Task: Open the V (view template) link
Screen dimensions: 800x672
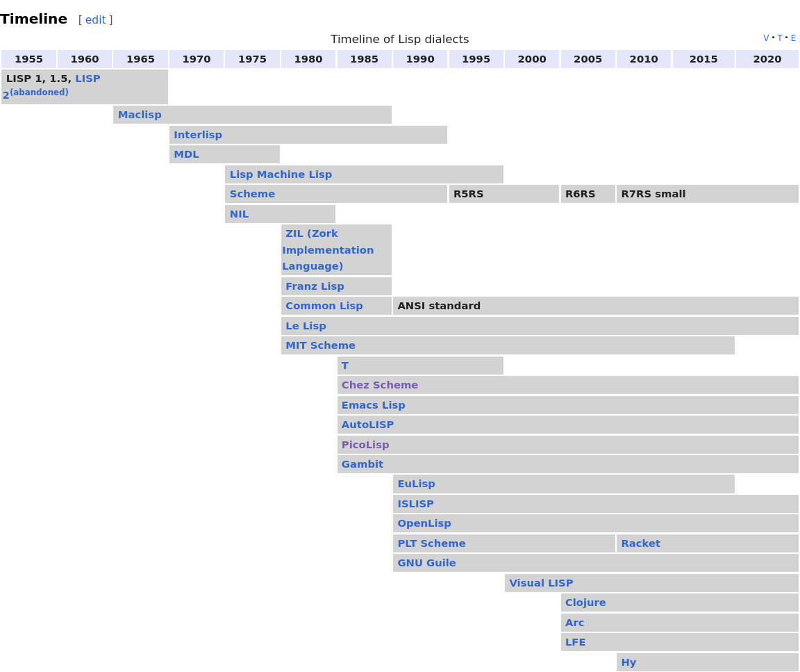Action: click(x=766, y=38)
